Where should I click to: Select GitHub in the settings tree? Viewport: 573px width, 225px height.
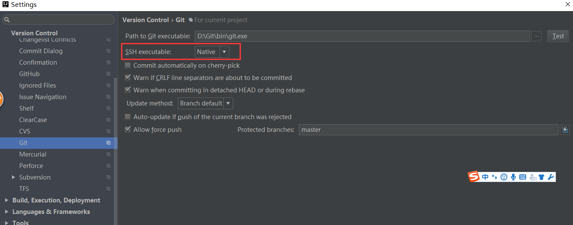(x=29, y=74)
